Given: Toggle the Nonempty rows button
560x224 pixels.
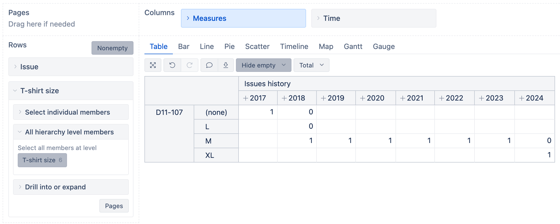Looking at the screenshot, I should click(x=112, y=48).
